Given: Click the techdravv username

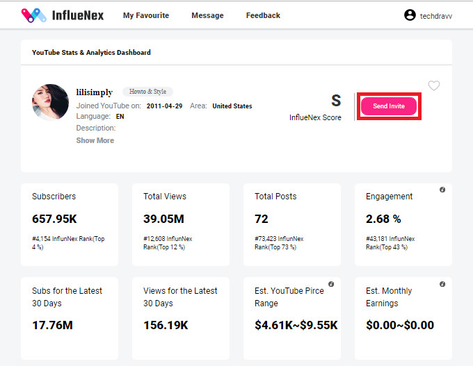Looking at the screenshot, I should 436,16.
